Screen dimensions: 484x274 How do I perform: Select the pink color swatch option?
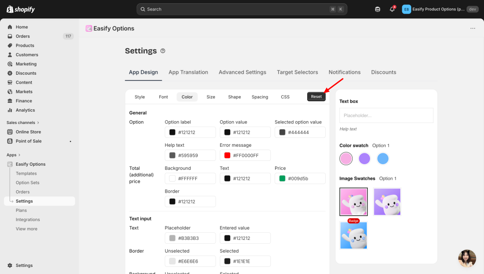click(346, 159)
